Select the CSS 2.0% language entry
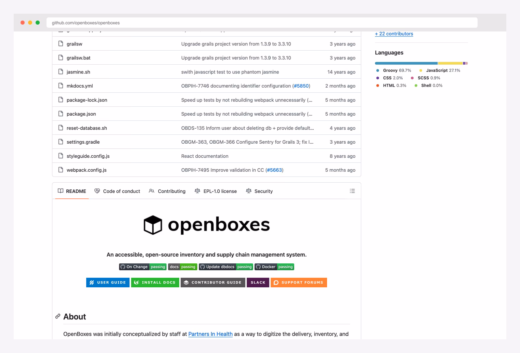520x353 pixels. [x=389, y=78]
